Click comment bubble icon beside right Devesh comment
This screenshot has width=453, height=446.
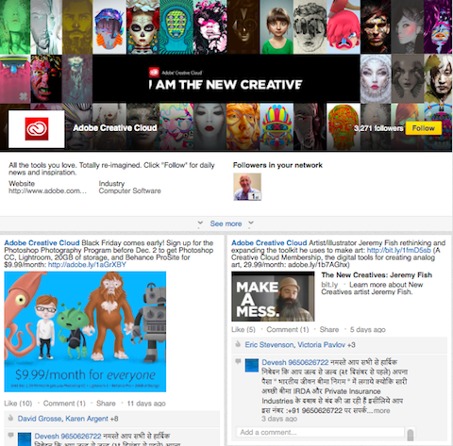coord(238,361)
